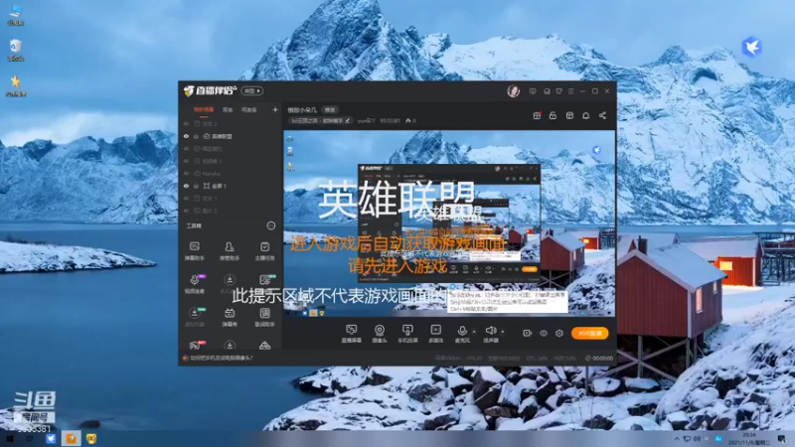Click the PK tool icon with the red badge
The image size is (795, 447).
[x=195, y=345]
